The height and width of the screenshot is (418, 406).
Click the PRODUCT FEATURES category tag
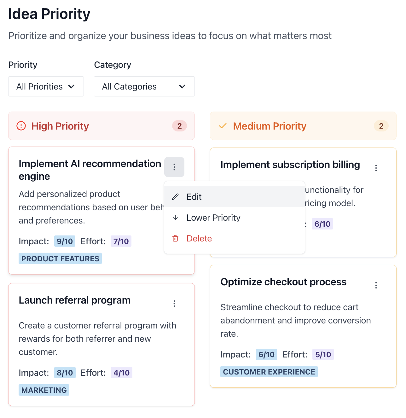click(x=60, y=258)
